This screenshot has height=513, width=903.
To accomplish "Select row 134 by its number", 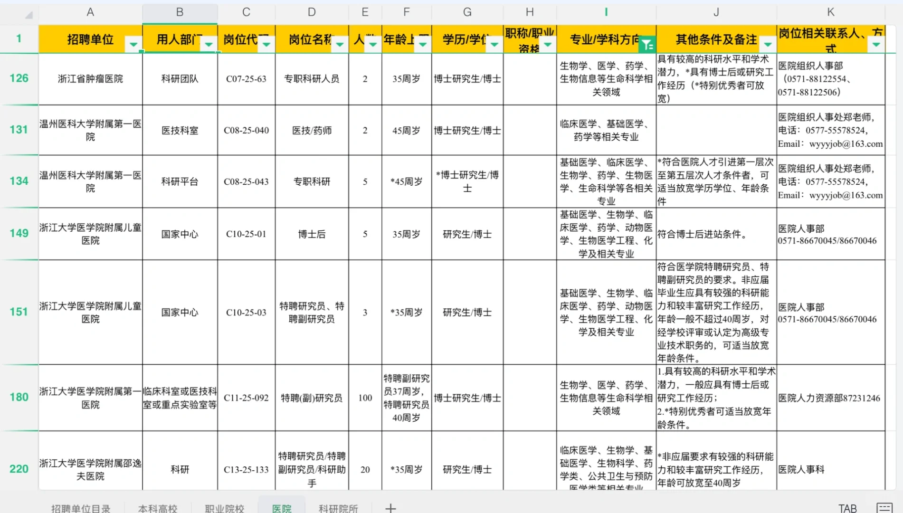I will click(19, 181).
